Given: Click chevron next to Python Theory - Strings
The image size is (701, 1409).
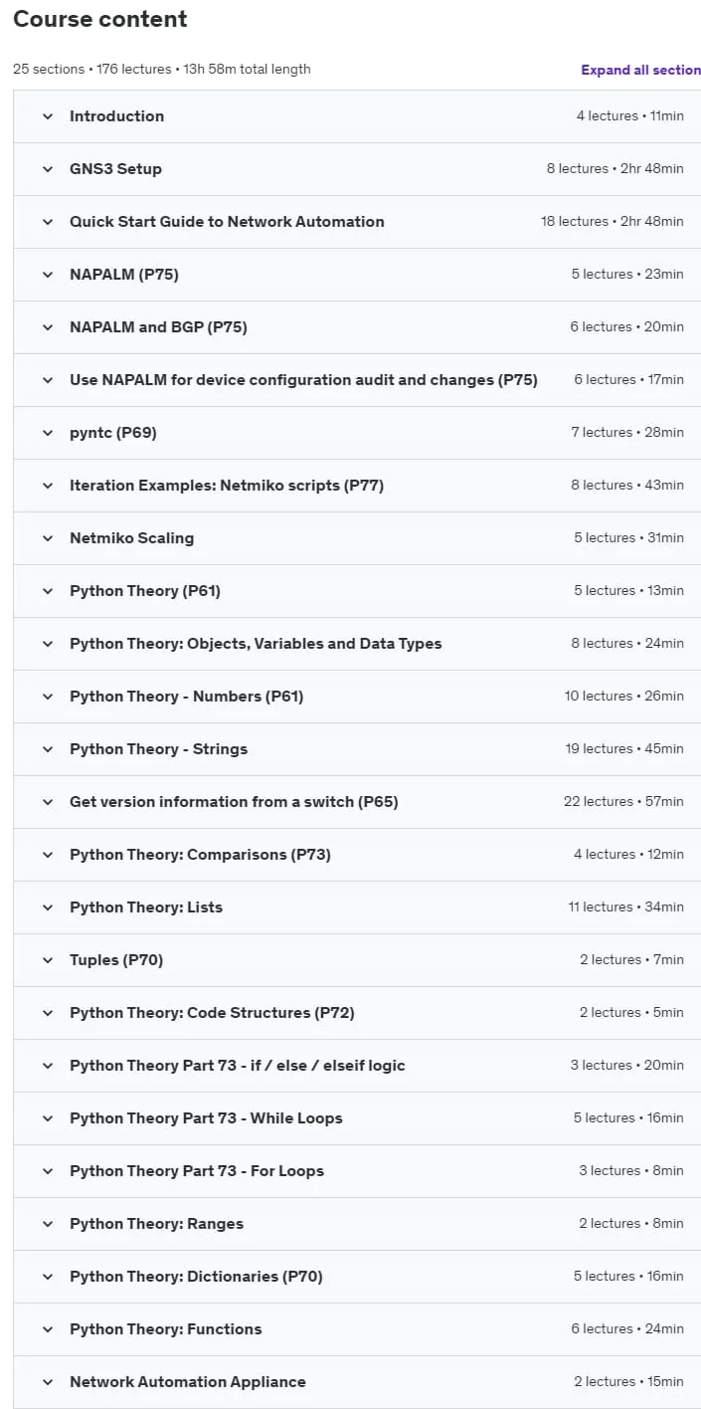Looking at the screenshot, I should [47, 749].
